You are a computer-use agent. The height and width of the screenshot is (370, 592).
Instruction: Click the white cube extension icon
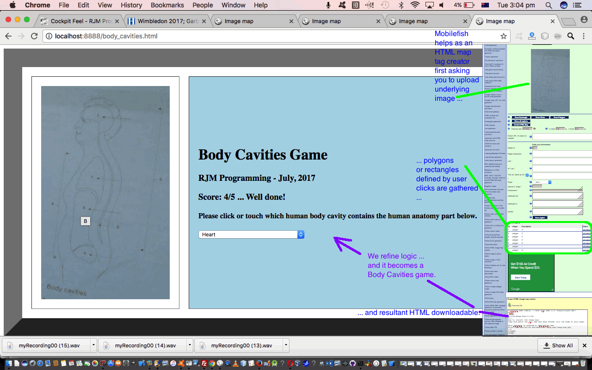(x=545, y=36)
